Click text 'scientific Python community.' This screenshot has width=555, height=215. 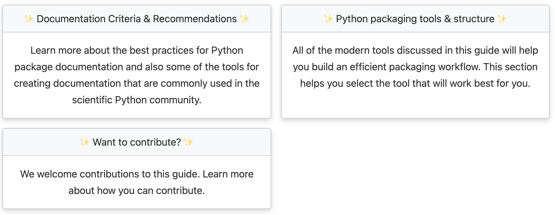tap(137, 100)
